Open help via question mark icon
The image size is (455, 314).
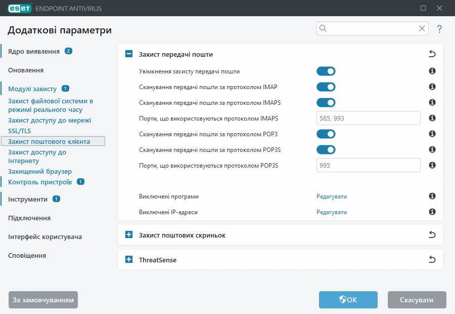click(x=439, y=29)
